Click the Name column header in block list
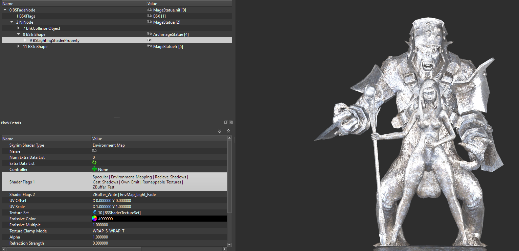519x251 pixels. [73, 4]
